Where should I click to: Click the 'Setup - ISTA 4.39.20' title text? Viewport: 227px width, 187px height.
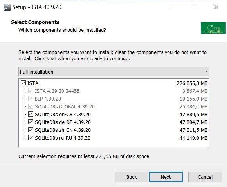pos(37,7)
